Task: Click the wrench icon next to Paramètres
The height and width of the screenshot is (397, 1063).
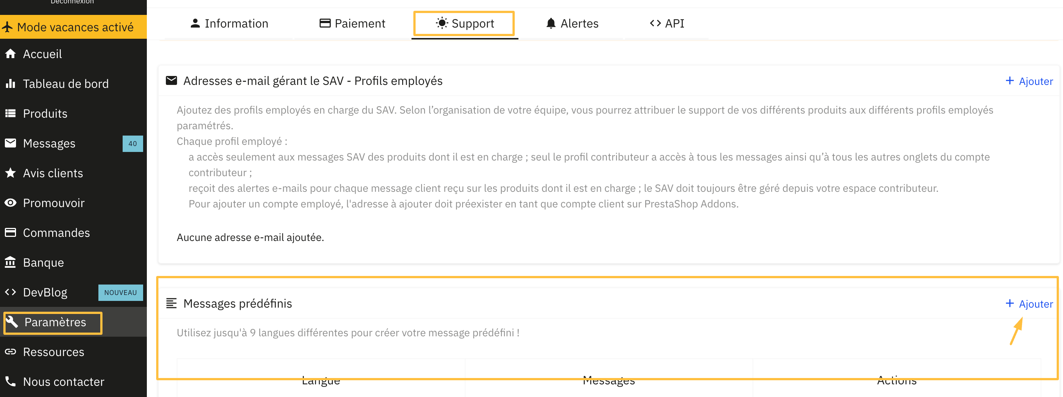Action: click(12, 321)
